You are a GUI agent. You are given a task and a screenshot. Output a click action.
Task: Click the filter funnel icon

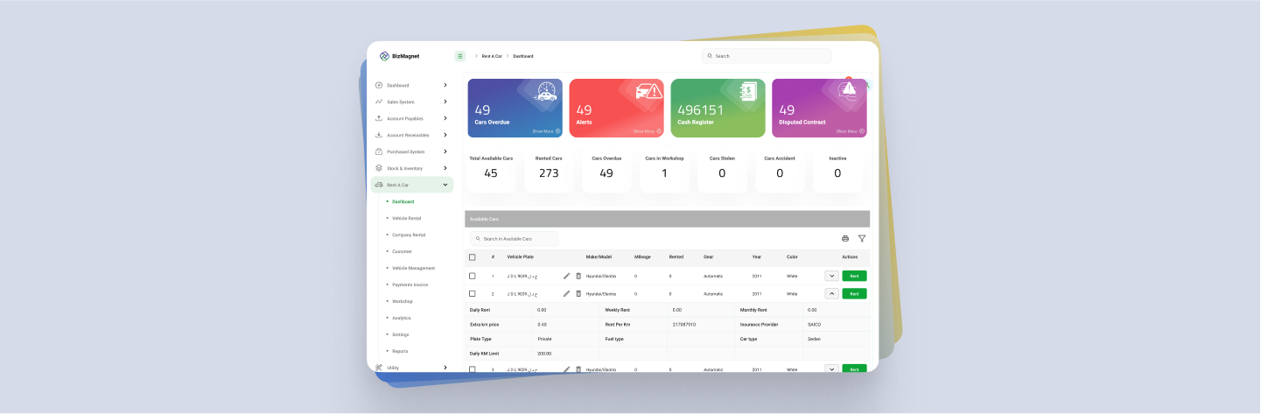pyautogui.click(x=862, y=239)
